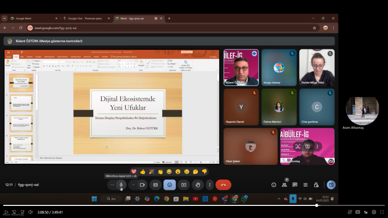Send surprised face reaction

tap(178, 171)
